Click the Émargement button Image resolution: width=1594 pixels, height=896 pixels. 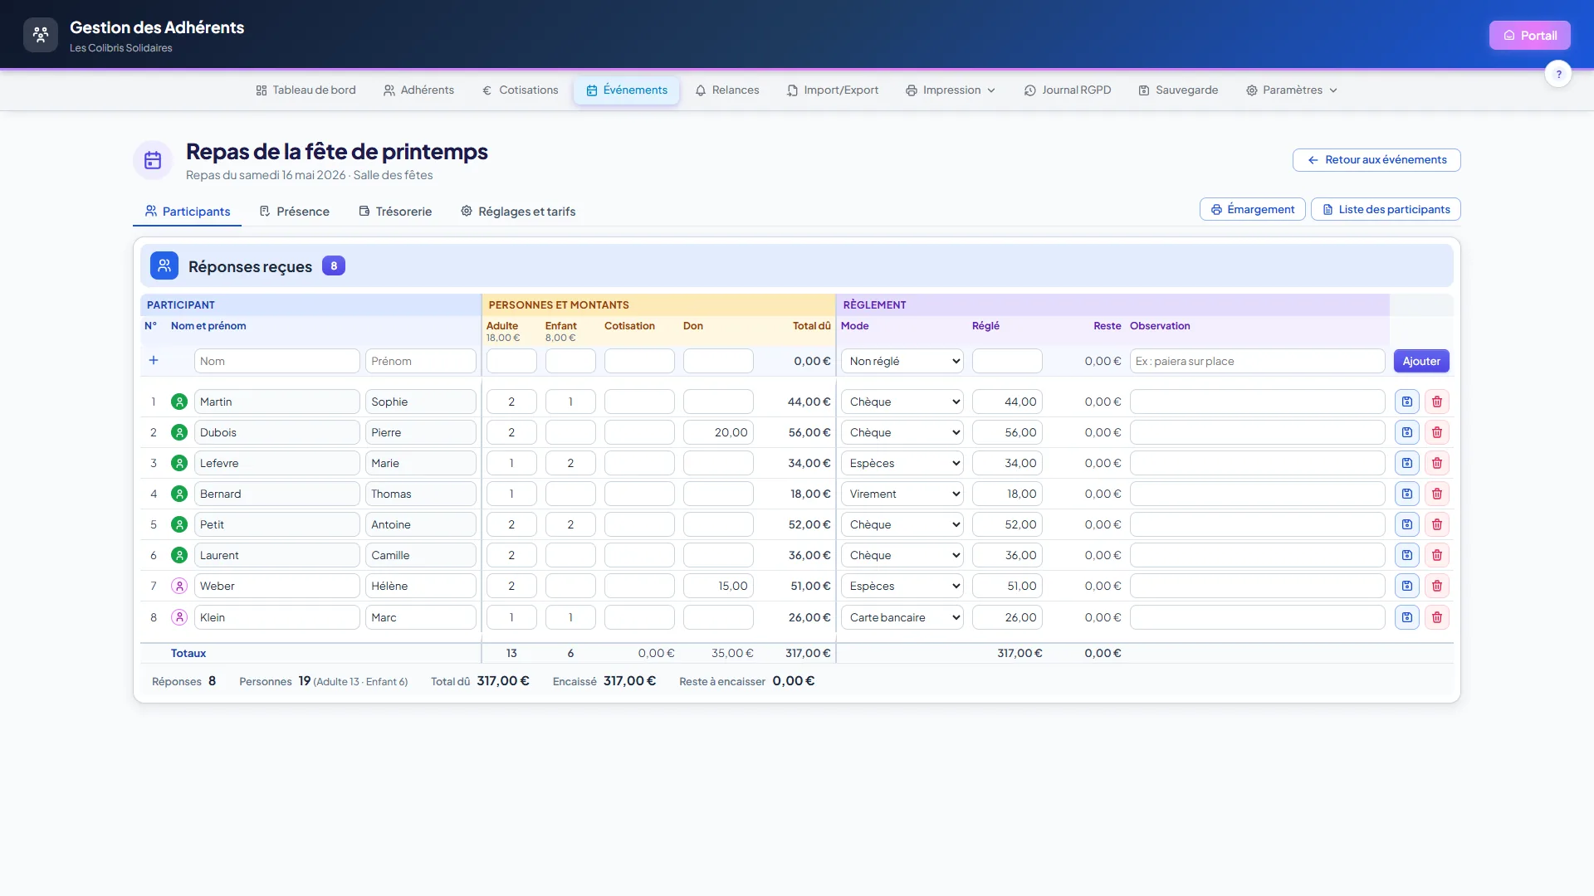[1252, 209]
